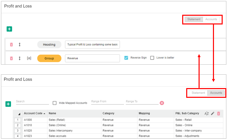This screenshot has height=139, width=227.
Task: Tick the Hide Mapped Accounts checkbox
Action: pyautogui.click(x=55, y=103)
